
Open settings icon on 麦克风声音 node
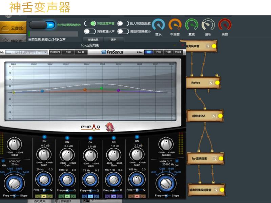(208, 46)
